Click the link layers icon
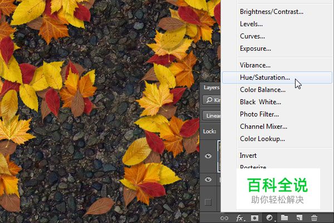Viewport: 334px width, 223px height. pyautogui.click(x=224, y=218)
